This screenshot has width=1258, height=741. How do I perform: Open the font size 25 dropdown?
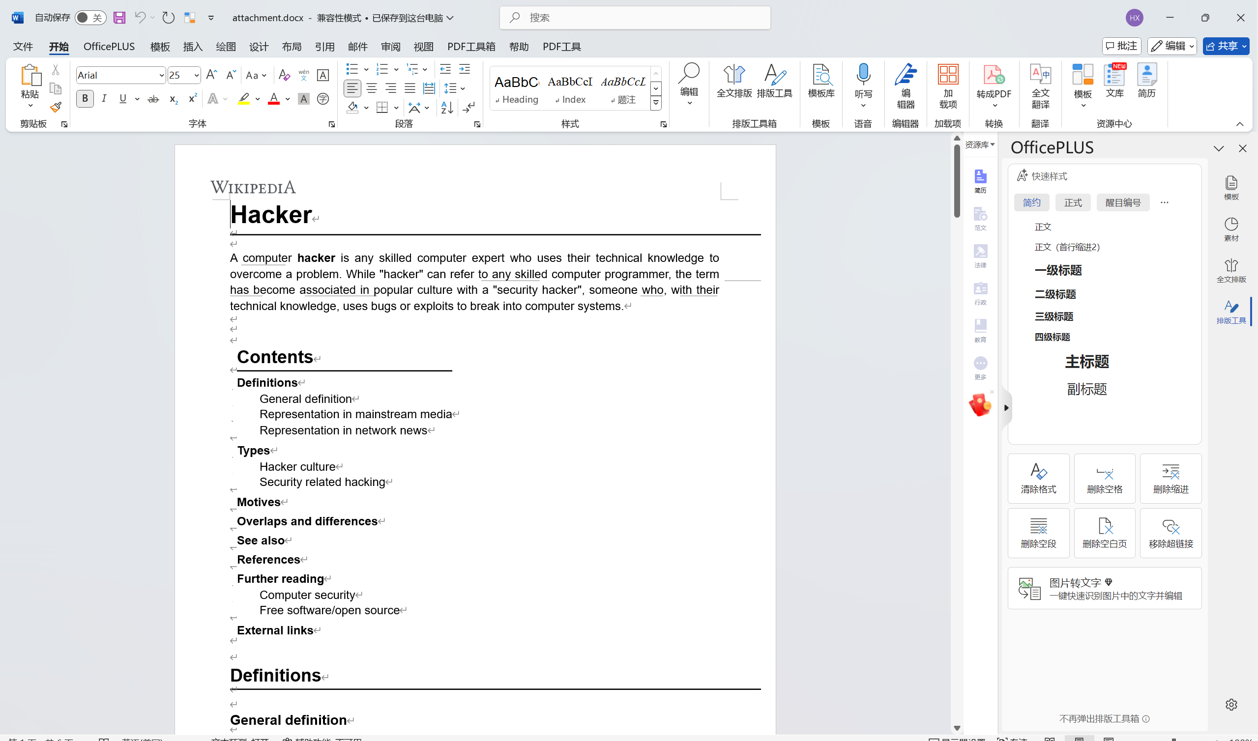click(x=196, y=75)
